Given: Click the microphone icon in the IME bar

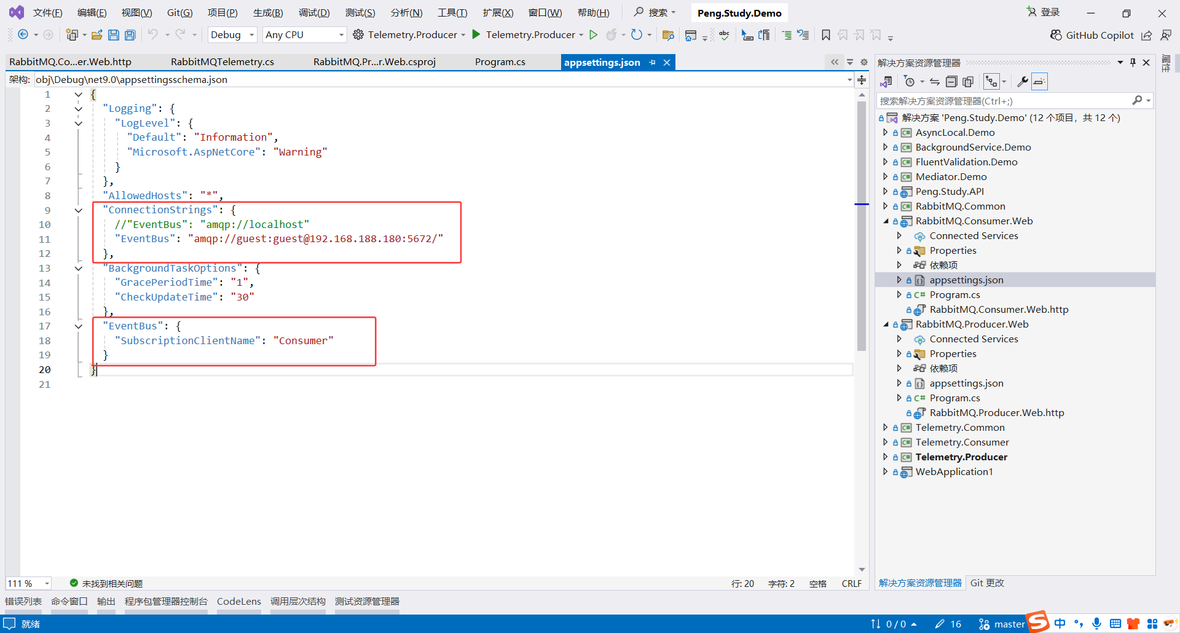Looking at the screenshot, I should click(x=1097, y=624).
